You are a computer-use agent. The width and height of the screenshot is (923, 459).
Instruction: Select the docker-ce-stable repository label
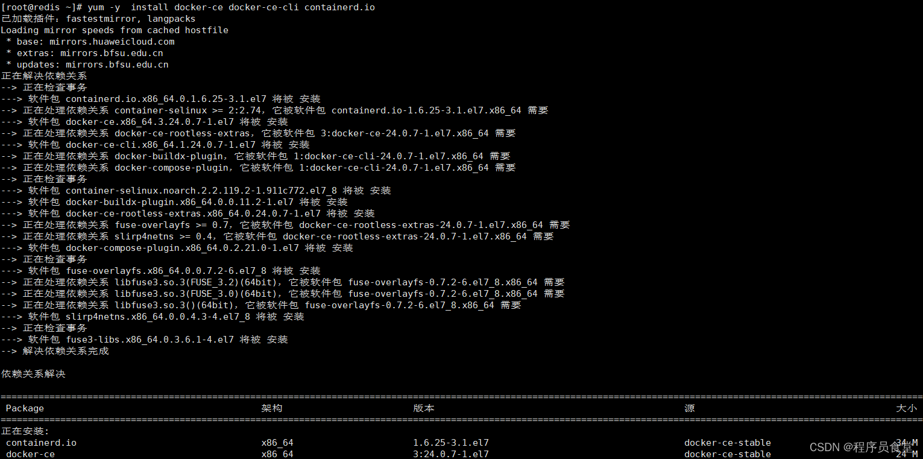pos(727,442)
